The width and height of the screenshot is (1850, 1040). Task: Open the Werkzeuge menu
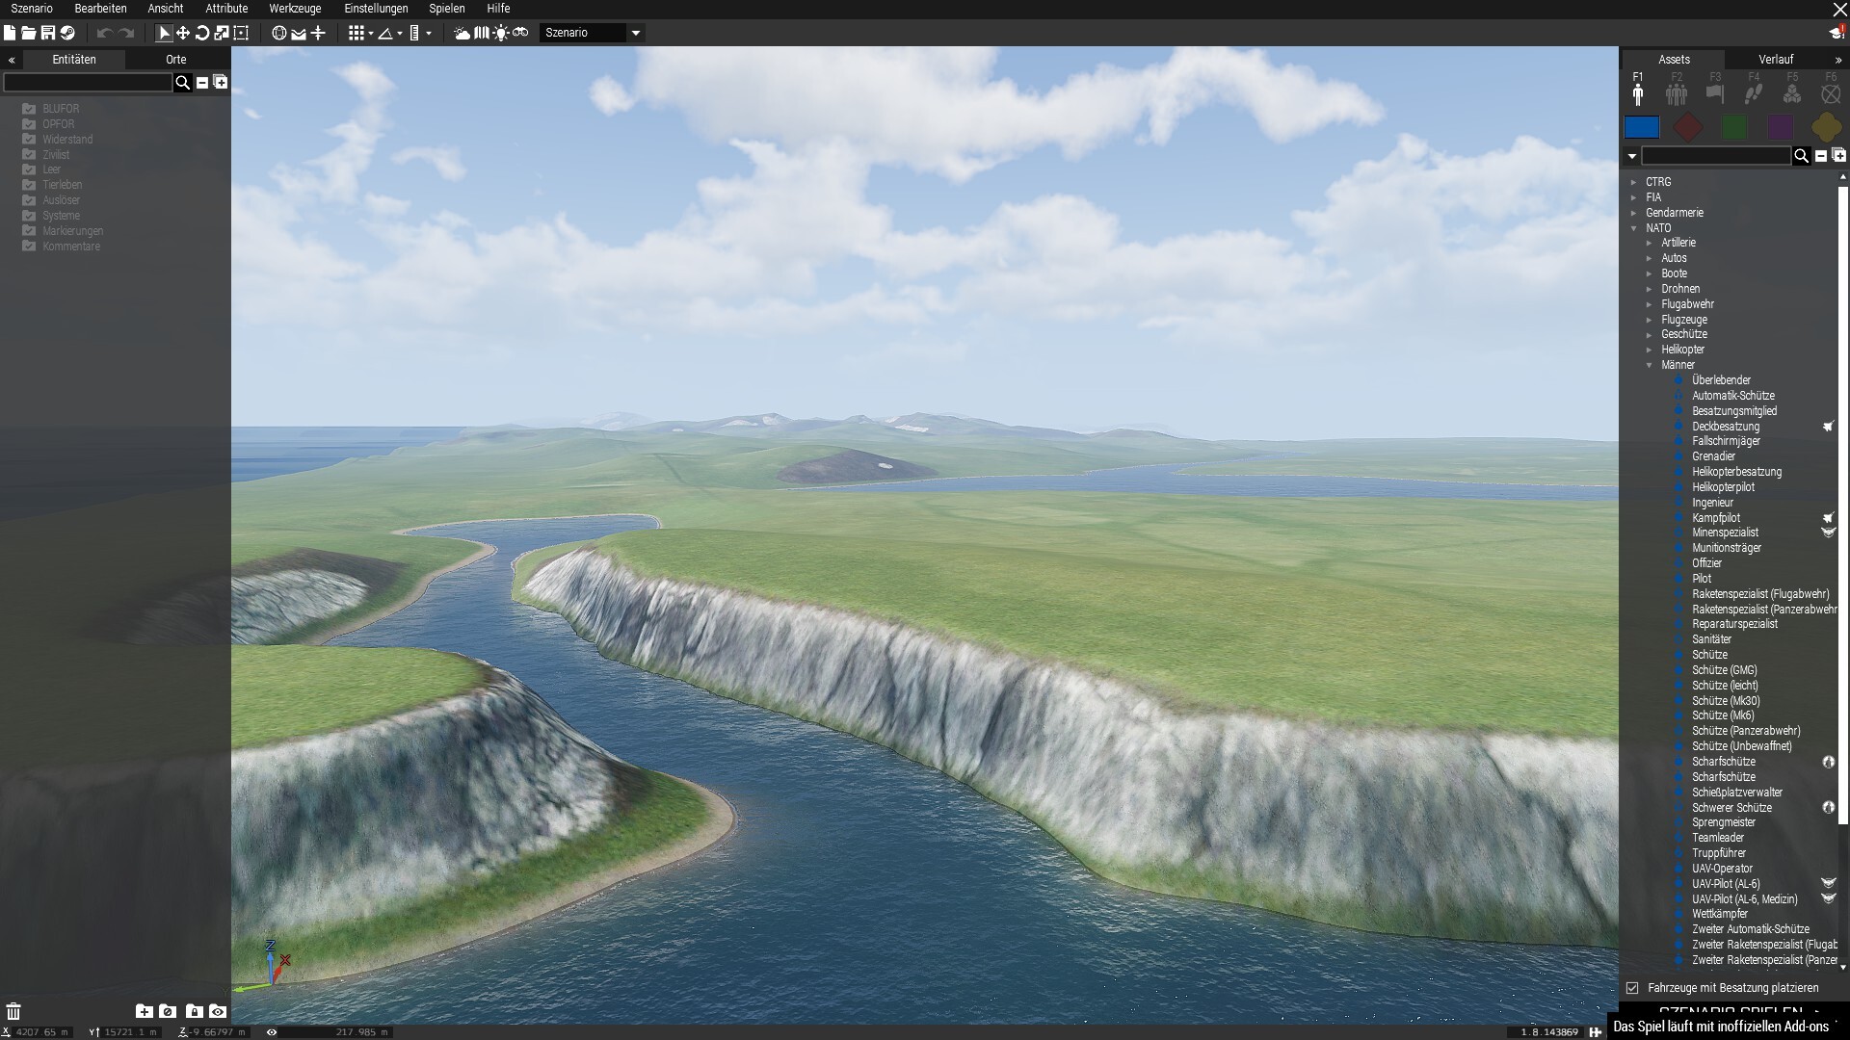[x=295, y=9]
